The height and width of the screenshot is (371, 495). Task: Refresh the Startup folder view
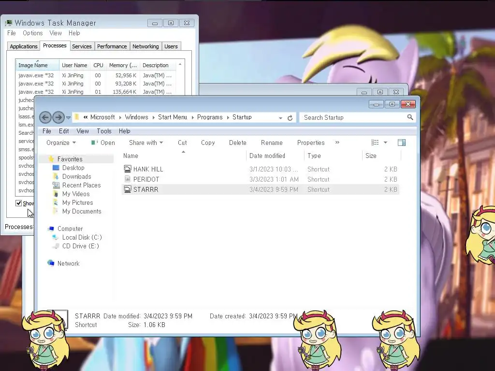point(290,118)
